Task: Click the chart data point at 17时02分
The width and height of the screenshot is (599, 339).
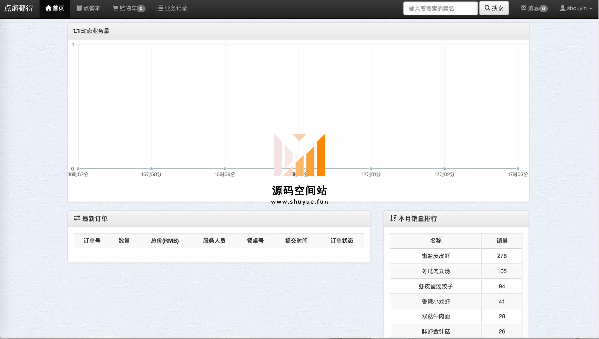Action: point(444,169)
